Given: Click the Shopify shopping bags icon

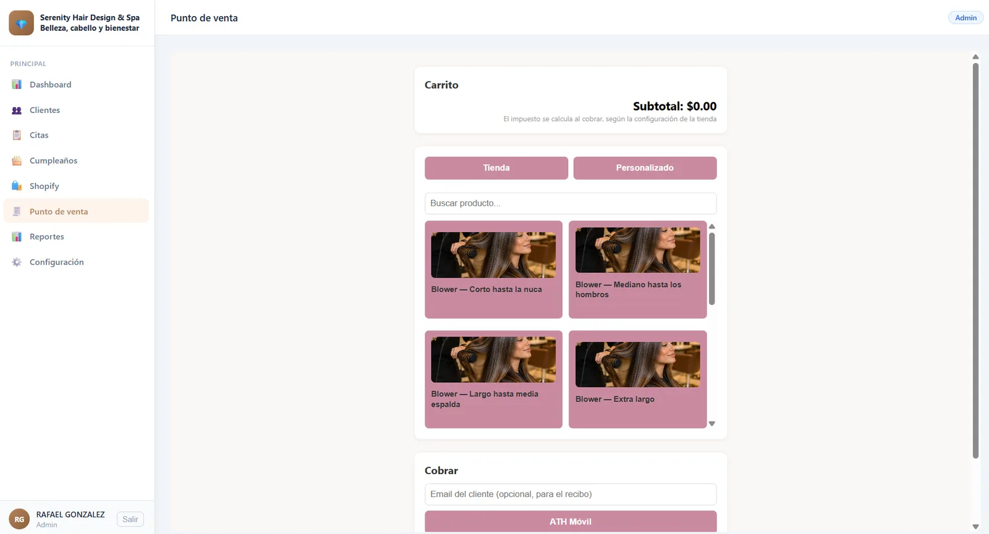Looking at the screenshot, I should (17, 186).
